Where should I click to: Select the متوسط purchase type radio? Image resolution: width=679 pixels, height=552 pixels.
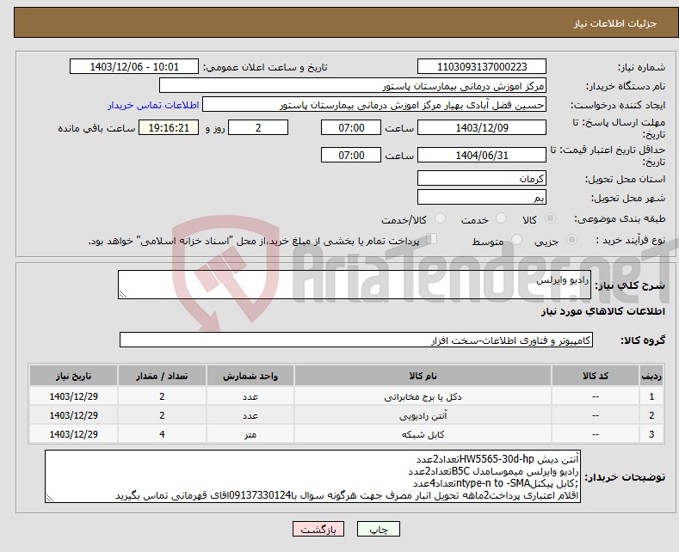coord(516,240)
